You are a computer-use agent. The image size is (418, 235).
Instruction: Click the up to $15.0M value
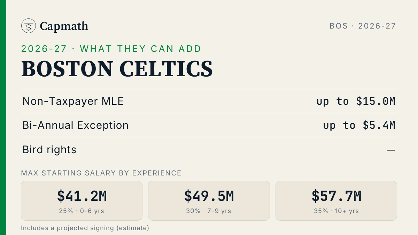tap(356, 101)
